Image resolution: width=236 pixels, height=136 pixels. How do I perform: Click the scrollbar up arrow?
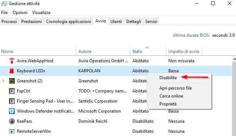[234, 59]
